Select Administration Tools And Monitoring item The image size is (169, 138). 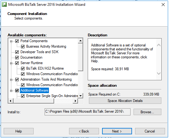pos(46,79)
